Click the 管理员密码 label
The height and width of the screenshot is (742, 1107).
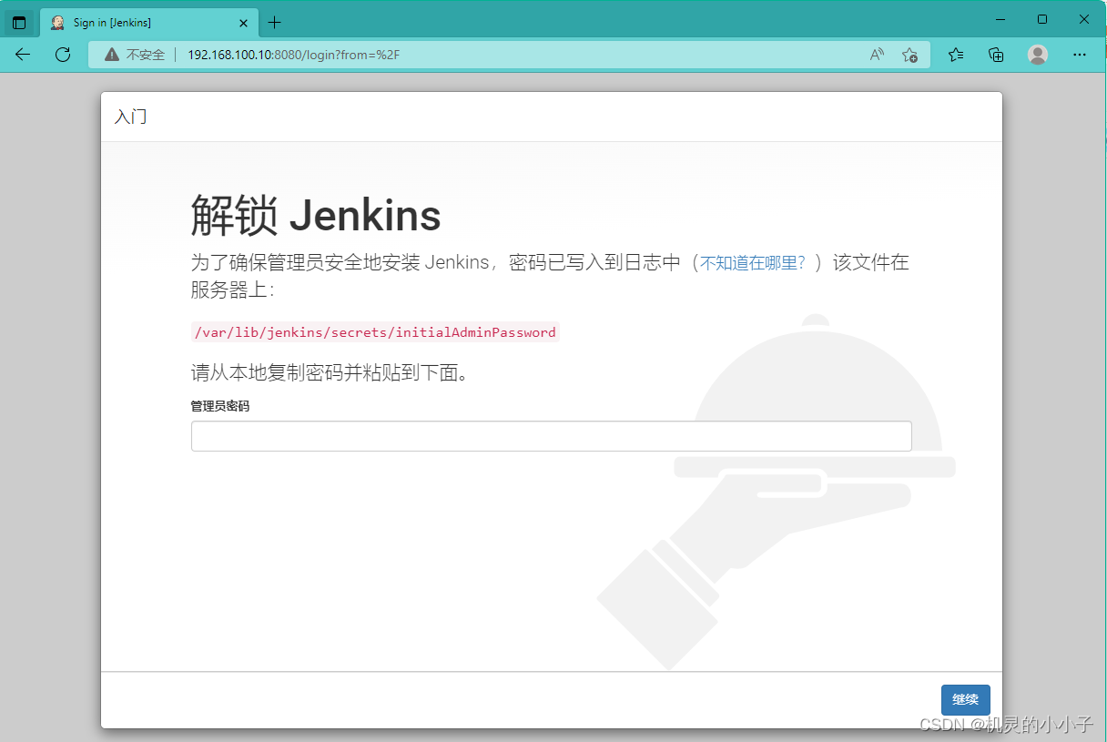click(x=219, y=406)
